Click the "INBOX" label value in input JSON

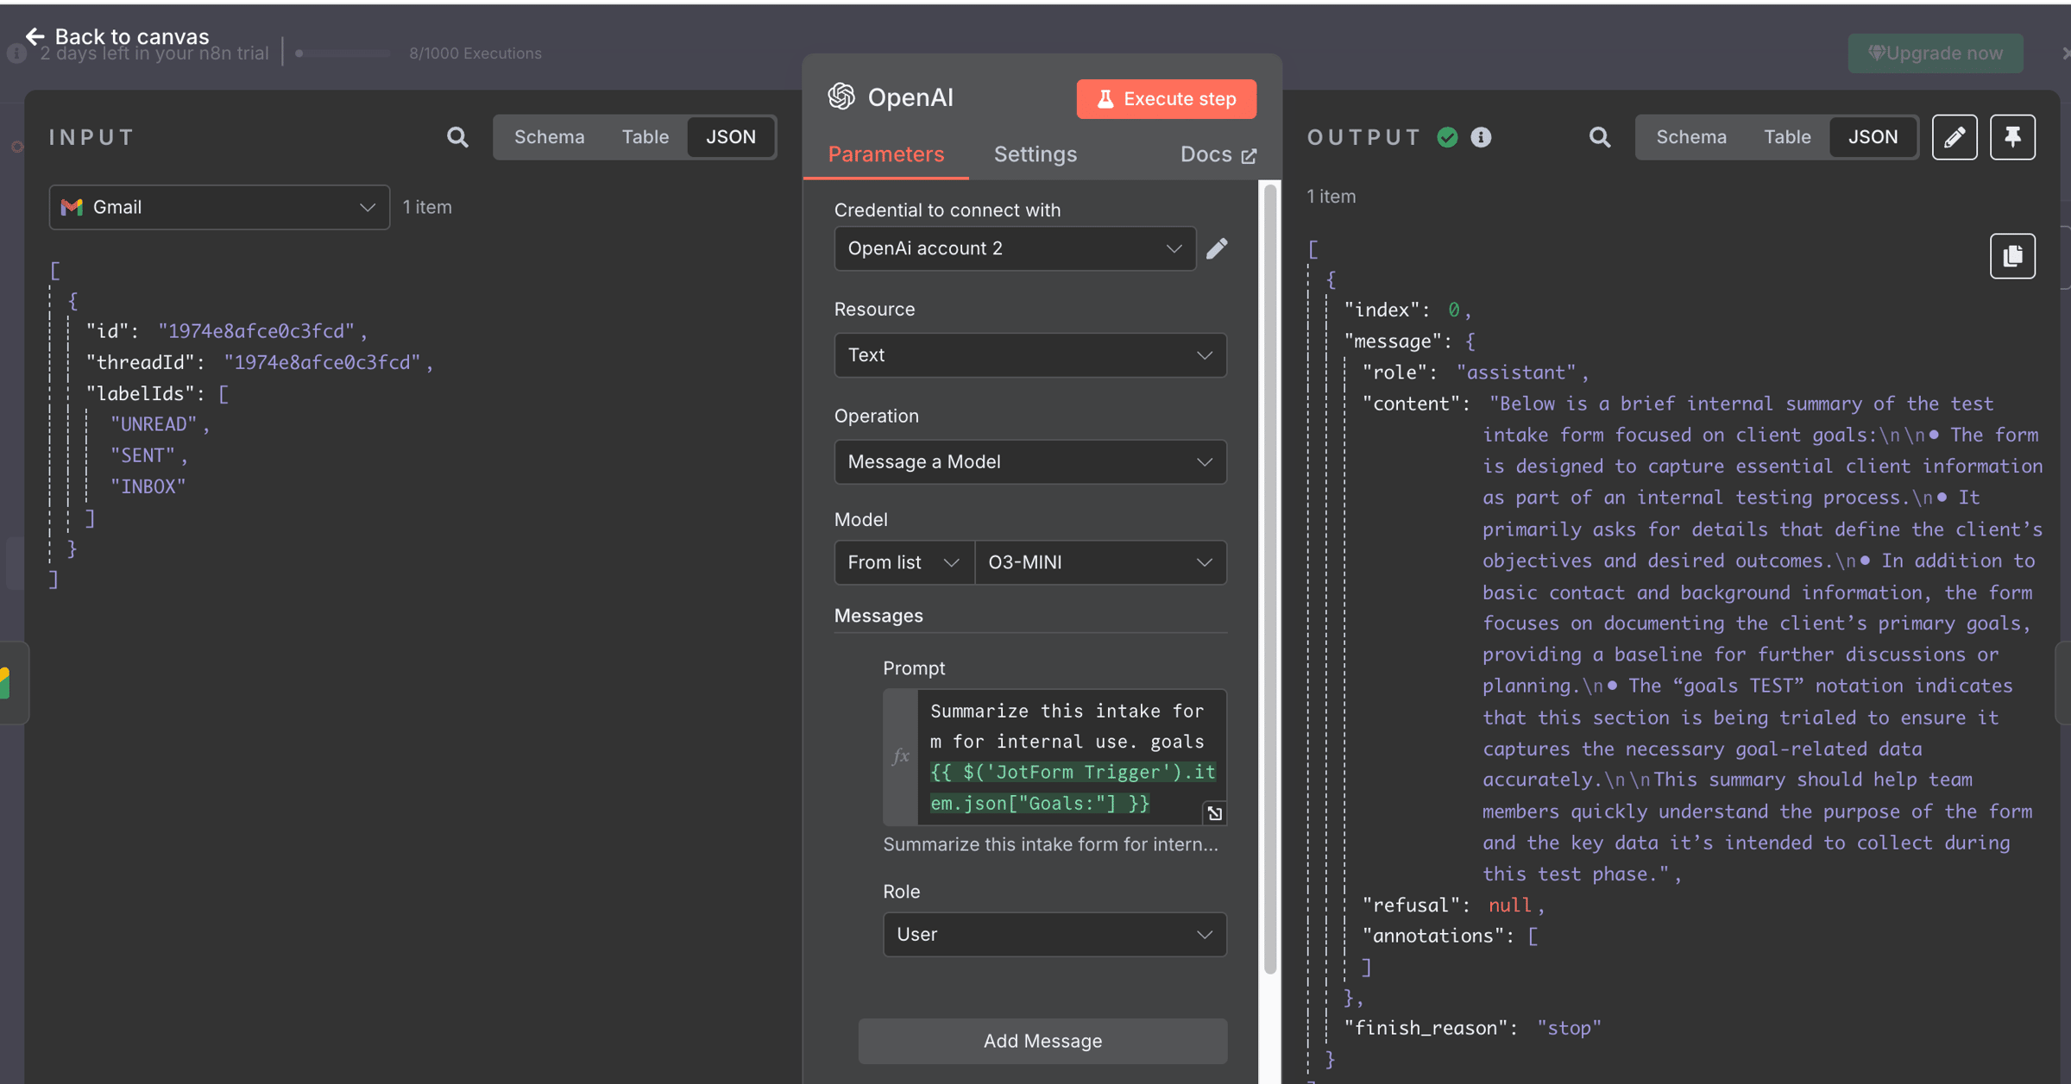point(148,486)
